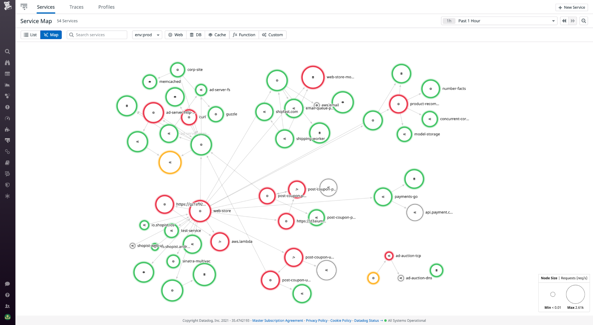Click the Search services input field
The width and height of the screenshot is (593, 325).
pyautogui.click(x=97, y=34)
